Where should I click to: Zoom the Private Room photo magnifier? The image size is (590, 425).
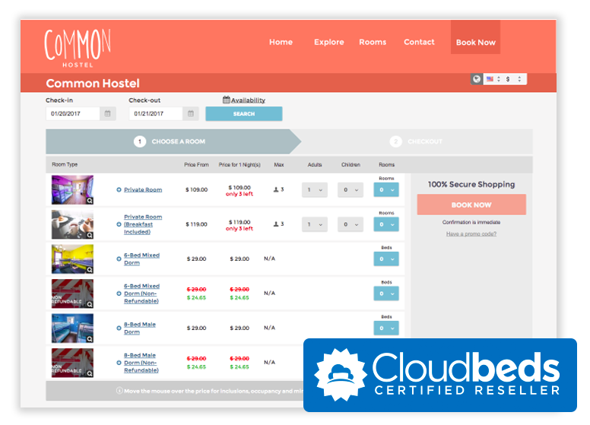click(x=90, y=201)
